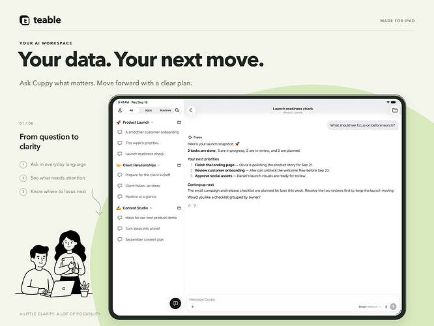Collapse the Client Relationships section
This screenshot has height=326, width=434.
tap(158, 166)
